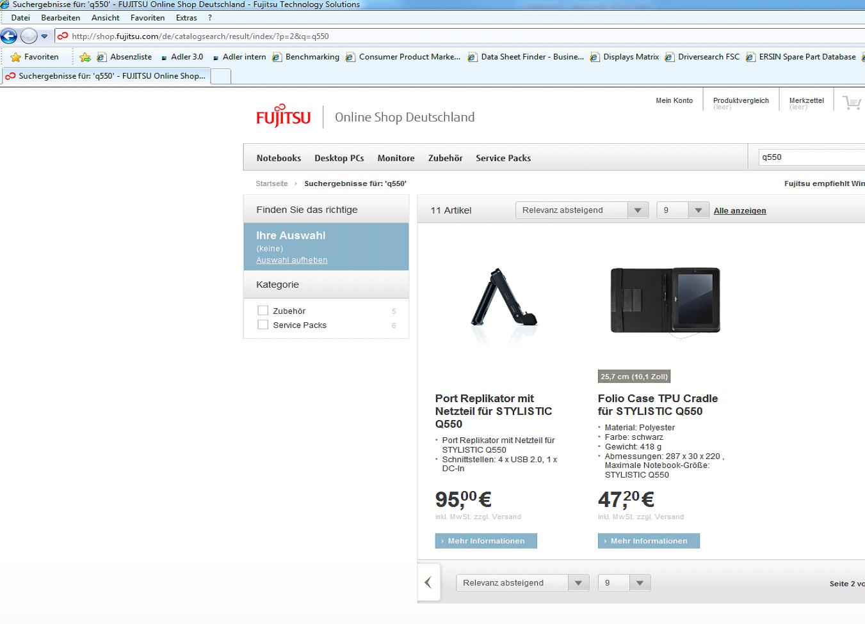Click Auswahl aufheben link
The height and width of the screenshot is (624, 865).
tap(292, 260)
